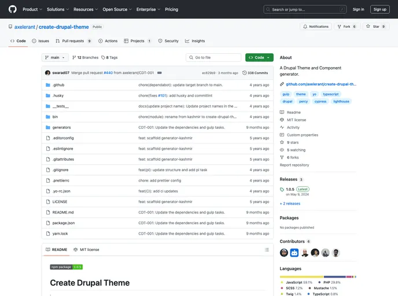Click Sign in

(358, 9)
